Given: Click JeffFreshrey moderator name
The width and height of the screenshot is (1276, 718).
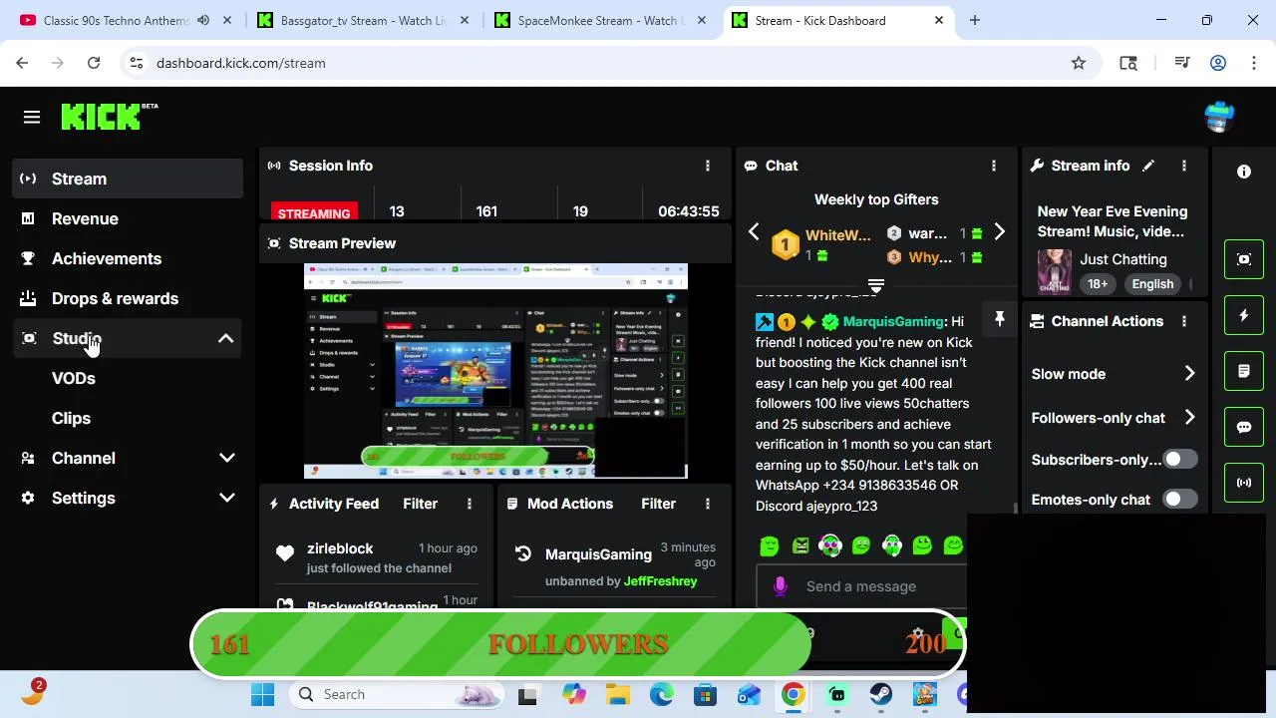Looking at the screenshot, I should tap(660, 580).
